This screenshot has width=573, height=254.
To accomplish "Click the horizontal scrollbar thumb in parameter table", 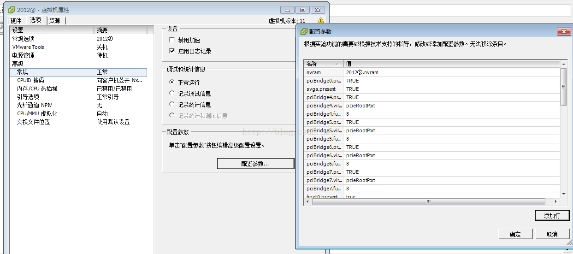I will coord(428,201).
